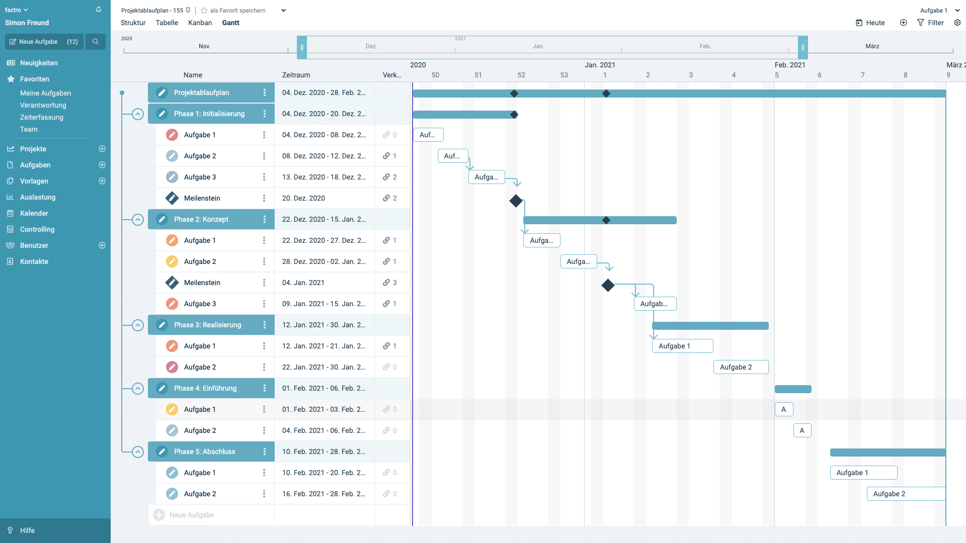The image size is (966, 543).
Task: Click the Heute button
Action: pyautogui.click(x=870, y=23)
